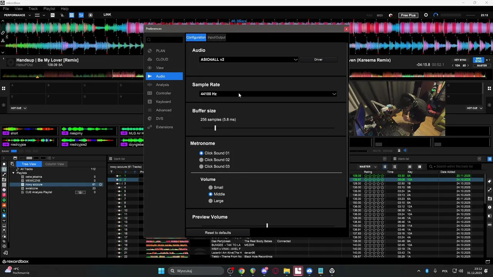Switch to Column View tab

point(55,164)
